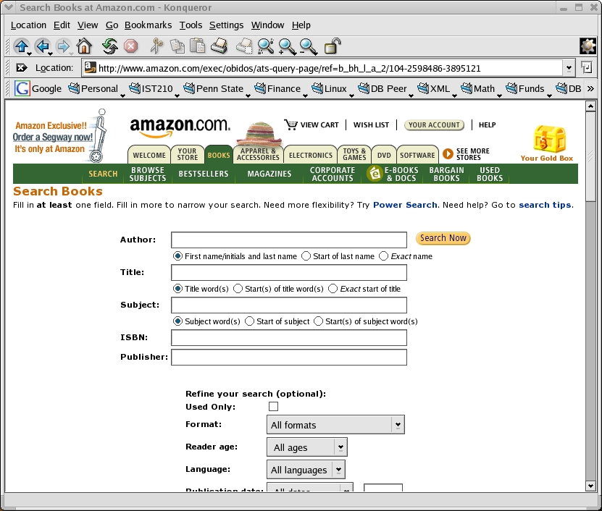Open the Edit menu
Image resolution: width=602 pixels, height=511 pixels.
62,25
